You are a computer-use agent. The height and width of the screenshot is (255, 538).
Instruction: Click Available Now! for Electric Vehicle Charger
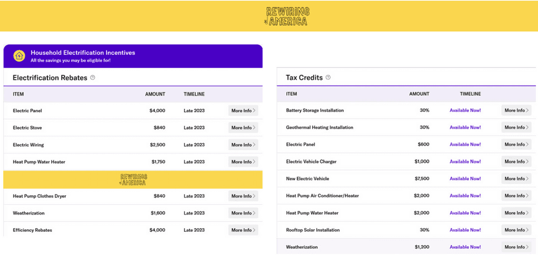465,161
